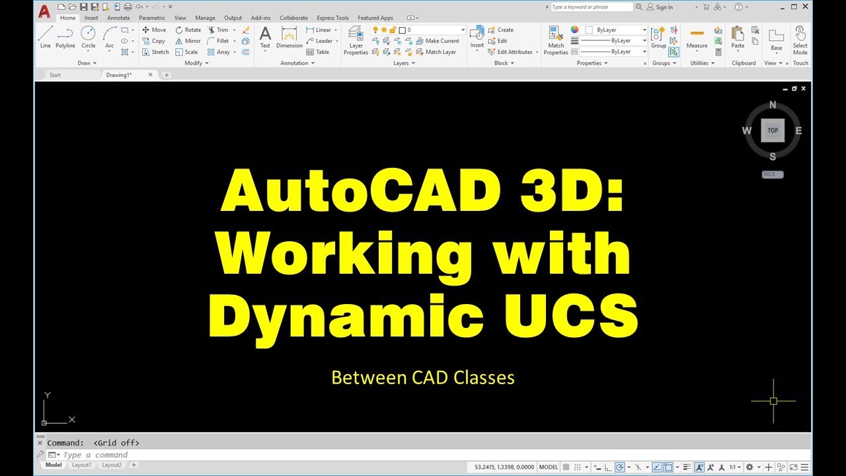The height and width of the screenshot is (476, 846).
Task: Select the Line tool
Action: point(45,37)
